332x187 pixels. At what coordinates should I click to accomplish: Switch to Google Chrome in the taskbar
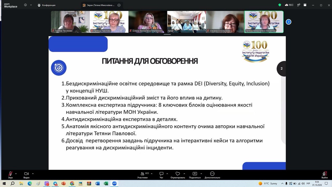72,183
